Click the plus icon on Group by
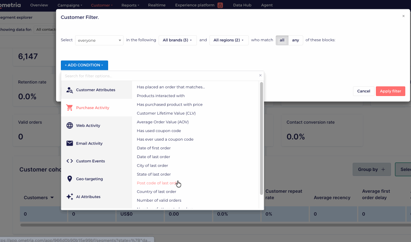This screenshot has height=242, width=411. coord(383,169)
